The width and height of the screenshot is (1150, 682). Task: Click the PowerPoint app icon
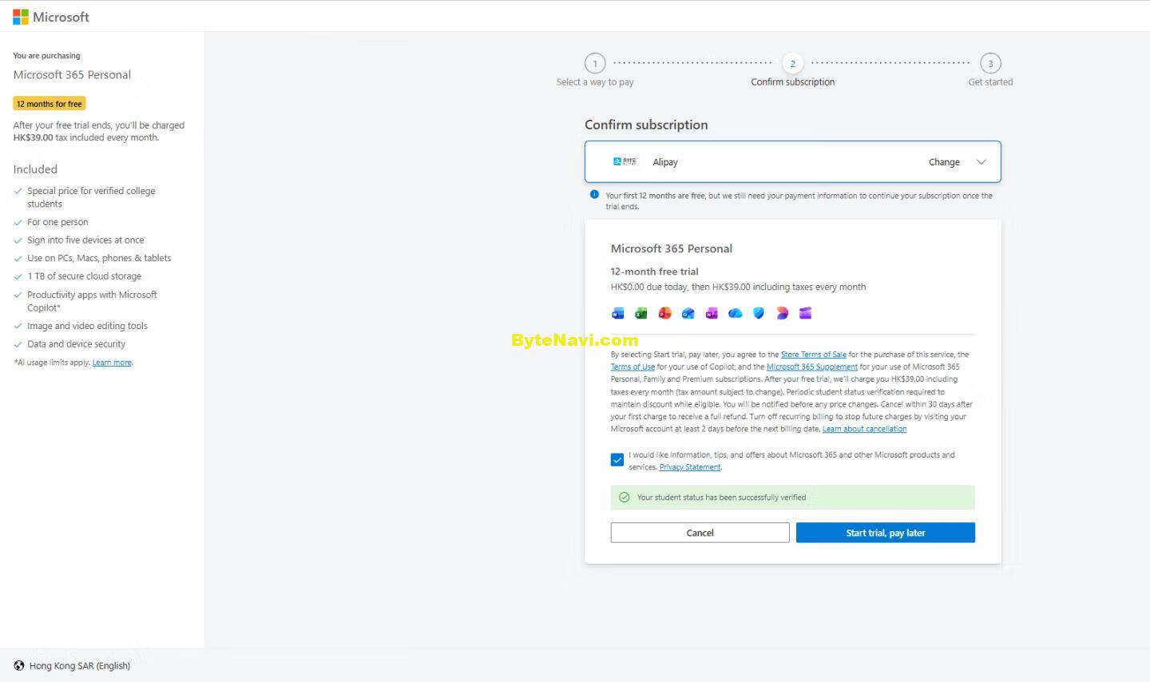point(664,313)
